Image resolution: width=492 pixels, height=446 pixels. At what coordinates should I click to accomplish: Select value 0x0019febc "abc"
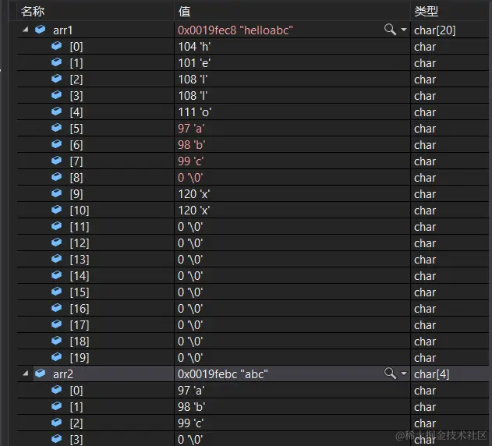223,373
